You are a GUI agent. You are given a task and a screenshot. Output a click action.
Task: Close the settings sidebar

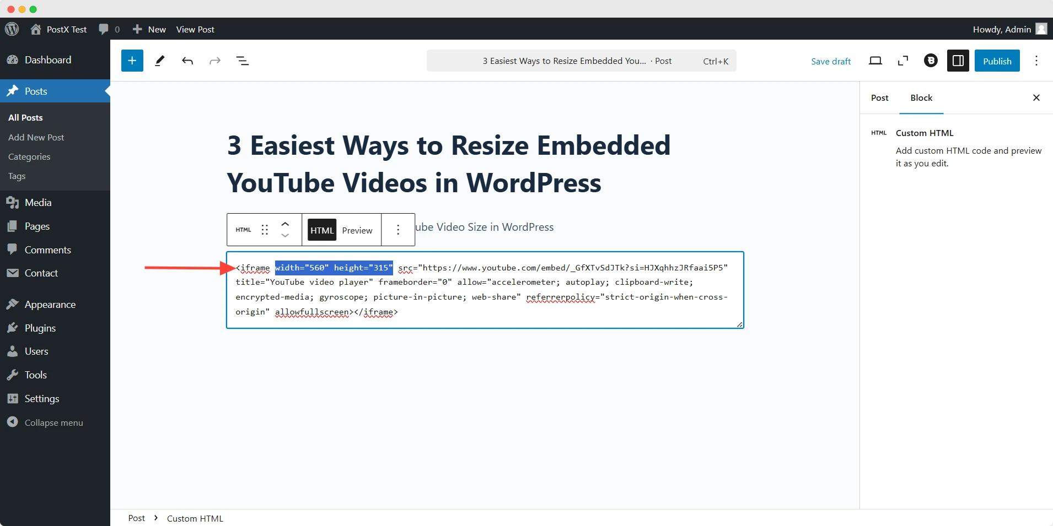[1036, 97]
